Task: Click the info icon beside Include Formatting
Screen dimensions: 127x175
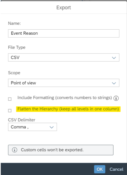Action: tap(116, 98)
